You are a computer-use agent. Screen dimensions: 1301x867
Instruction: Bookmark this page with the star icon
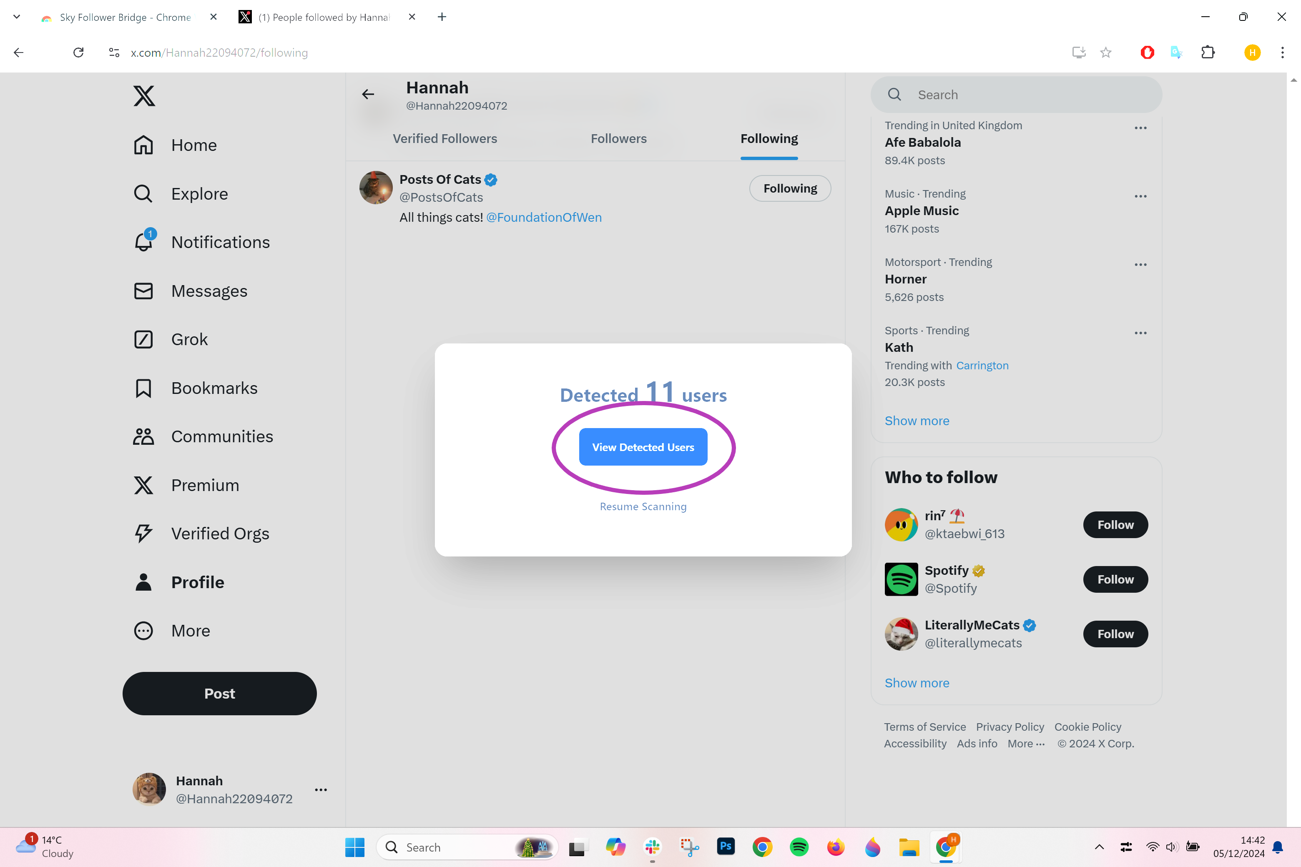point(1106,53)
